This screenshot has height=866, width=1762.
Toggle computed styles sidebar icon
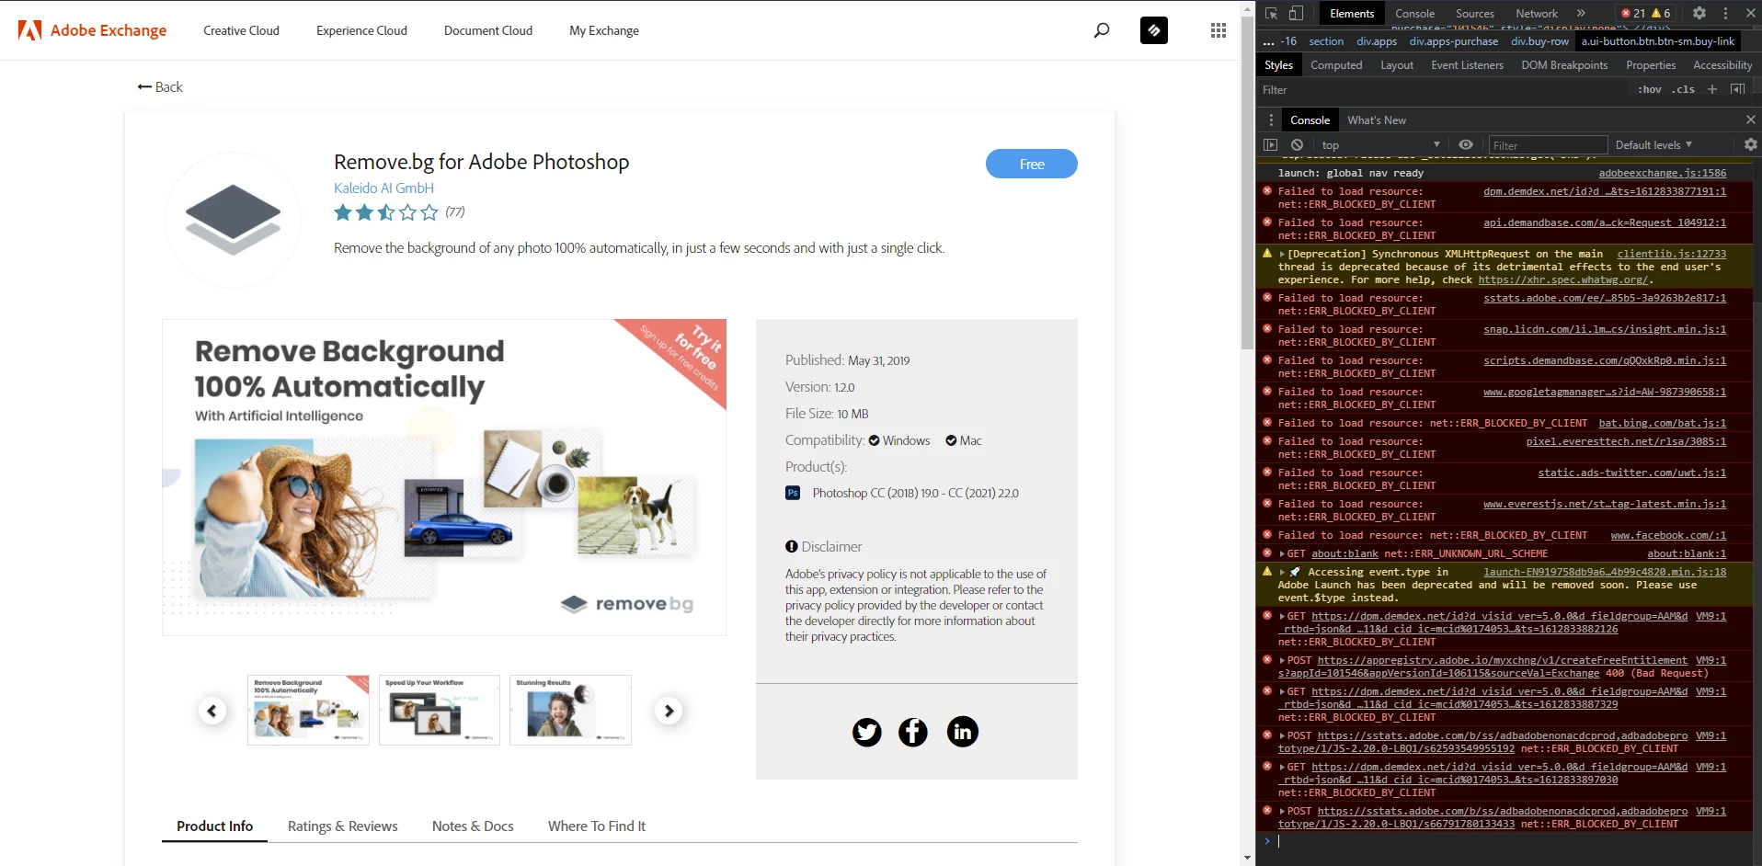click(x=1737, y=89)
